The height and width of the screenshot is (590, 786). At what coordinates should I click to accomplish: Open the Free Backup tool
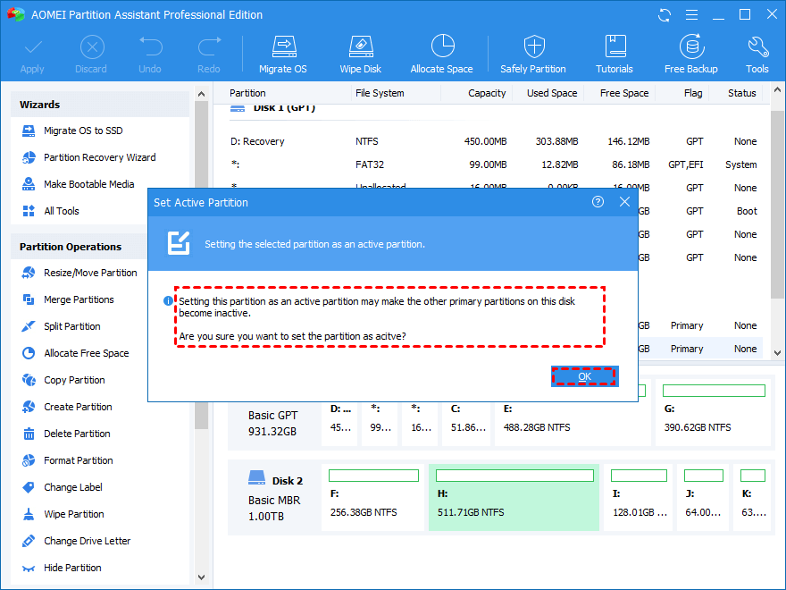click(691, 55)
